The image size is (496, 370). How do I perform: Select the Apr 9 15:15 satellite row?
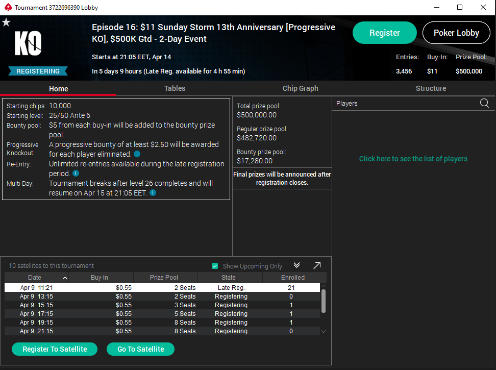(x=162, y=305)
